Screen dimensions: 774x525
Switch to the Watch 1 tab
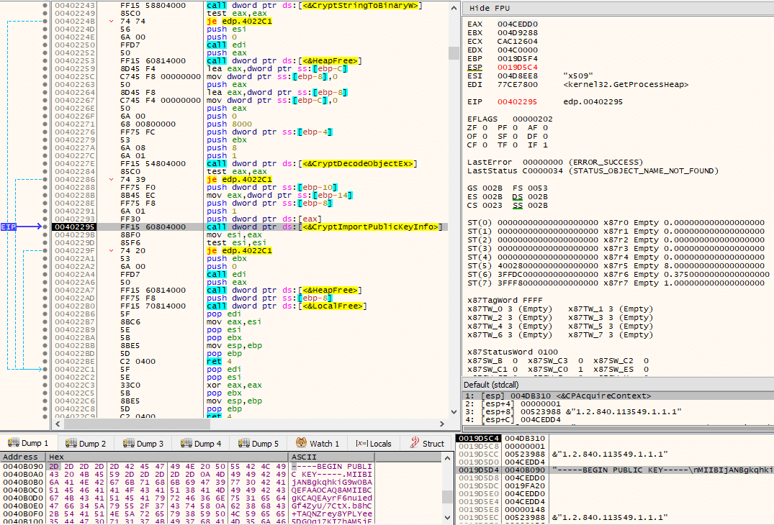click(x=317, y=443)
